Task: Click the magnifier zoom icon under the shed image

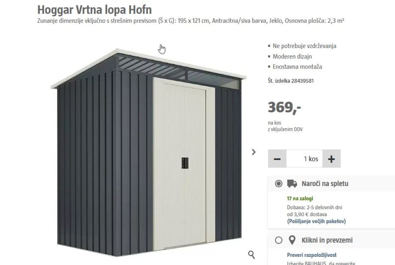Action: (252, 254)
